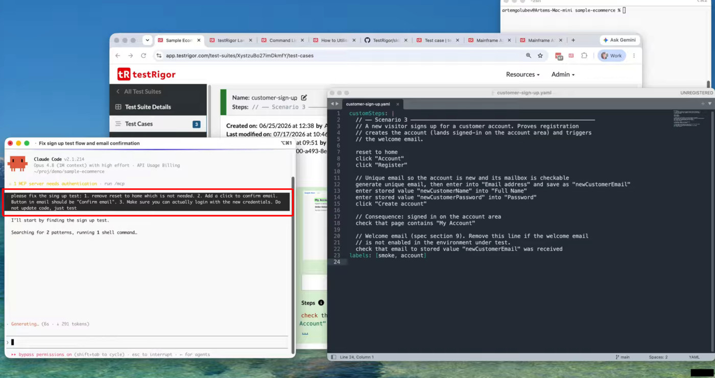The width and height of the screenshot is (715, 378).
Task: Close the Test case Chrome tab
Action: point(458,40)
